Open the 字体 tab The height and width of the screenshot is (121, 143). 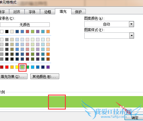click(32, 12)
